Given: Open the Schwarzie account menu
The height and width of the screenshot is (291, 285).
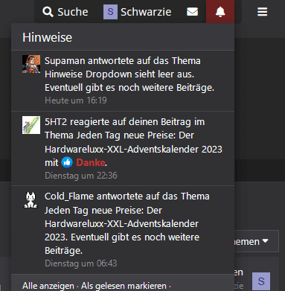Looking at the screenshot, I should (x=137, y=12).
